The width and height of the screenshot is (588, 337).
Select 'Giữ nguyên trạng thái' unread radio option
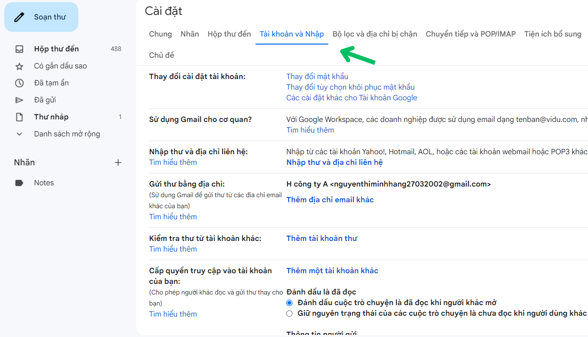tap(290, 314)
